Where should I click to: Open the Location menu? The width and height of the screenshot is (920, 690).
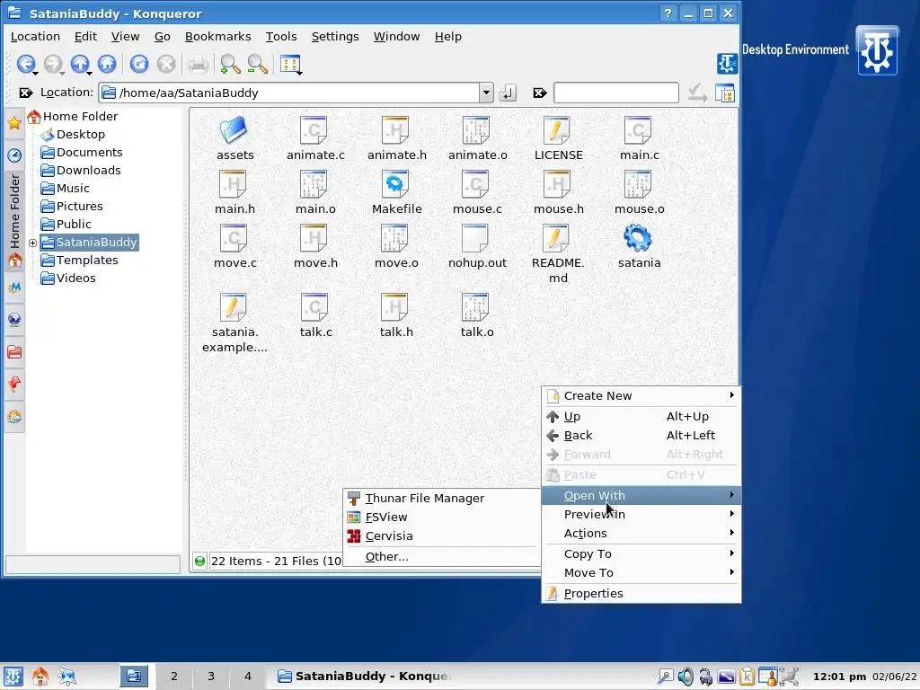coord(35,36)
